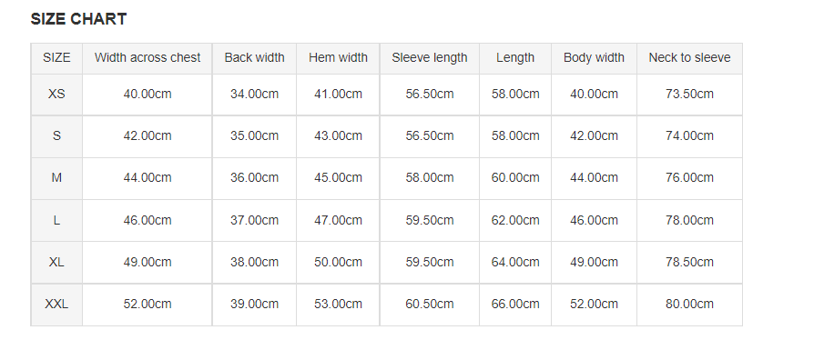
Task: Click the Neck to sleeve column header
Action: pyautogui.click(x=689, y=57)
